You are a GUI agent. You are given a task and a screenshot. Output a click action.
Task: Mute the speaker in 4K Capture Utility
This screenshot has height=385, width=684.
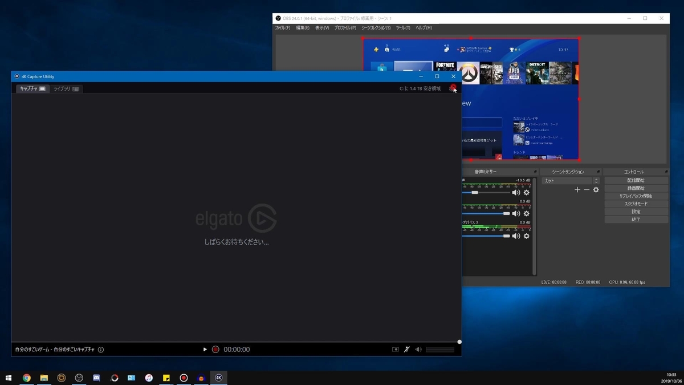tap(418, 350)
